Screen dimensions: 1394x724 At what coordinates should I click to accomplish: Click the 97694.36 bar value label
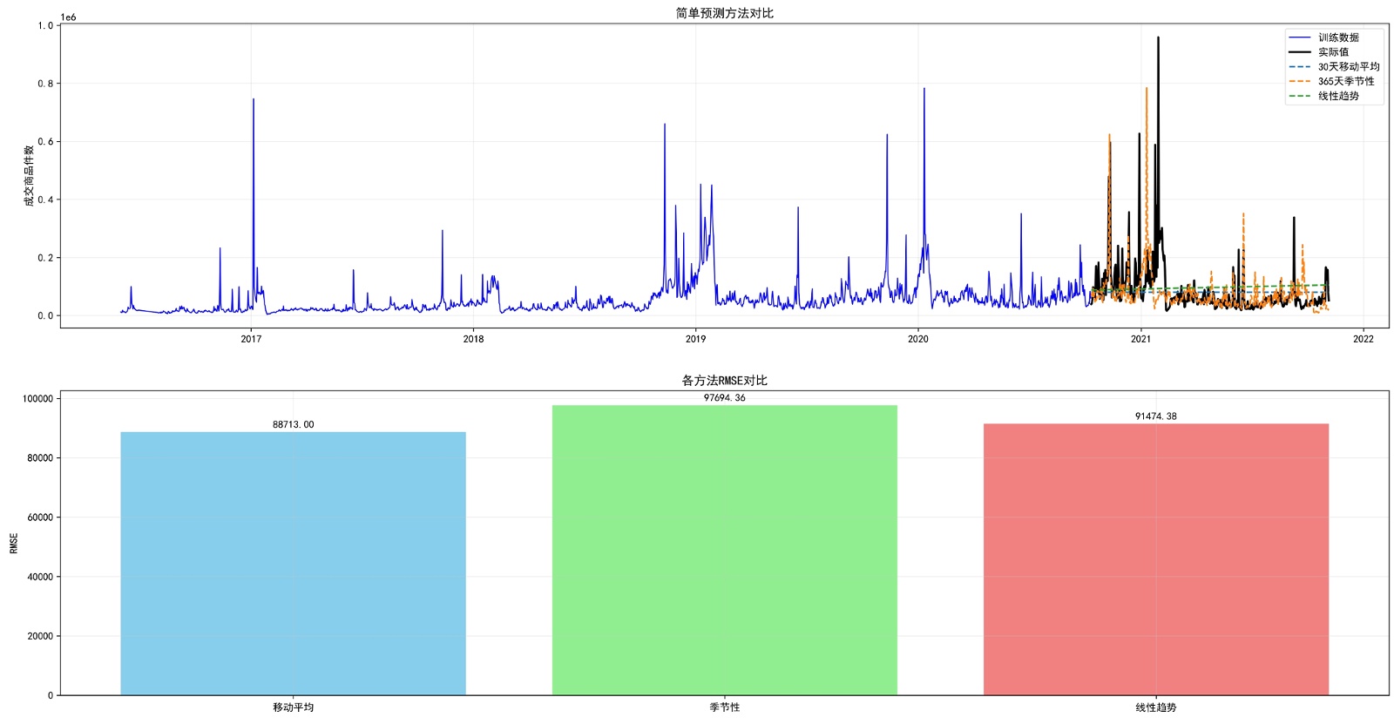pos(724,398)
